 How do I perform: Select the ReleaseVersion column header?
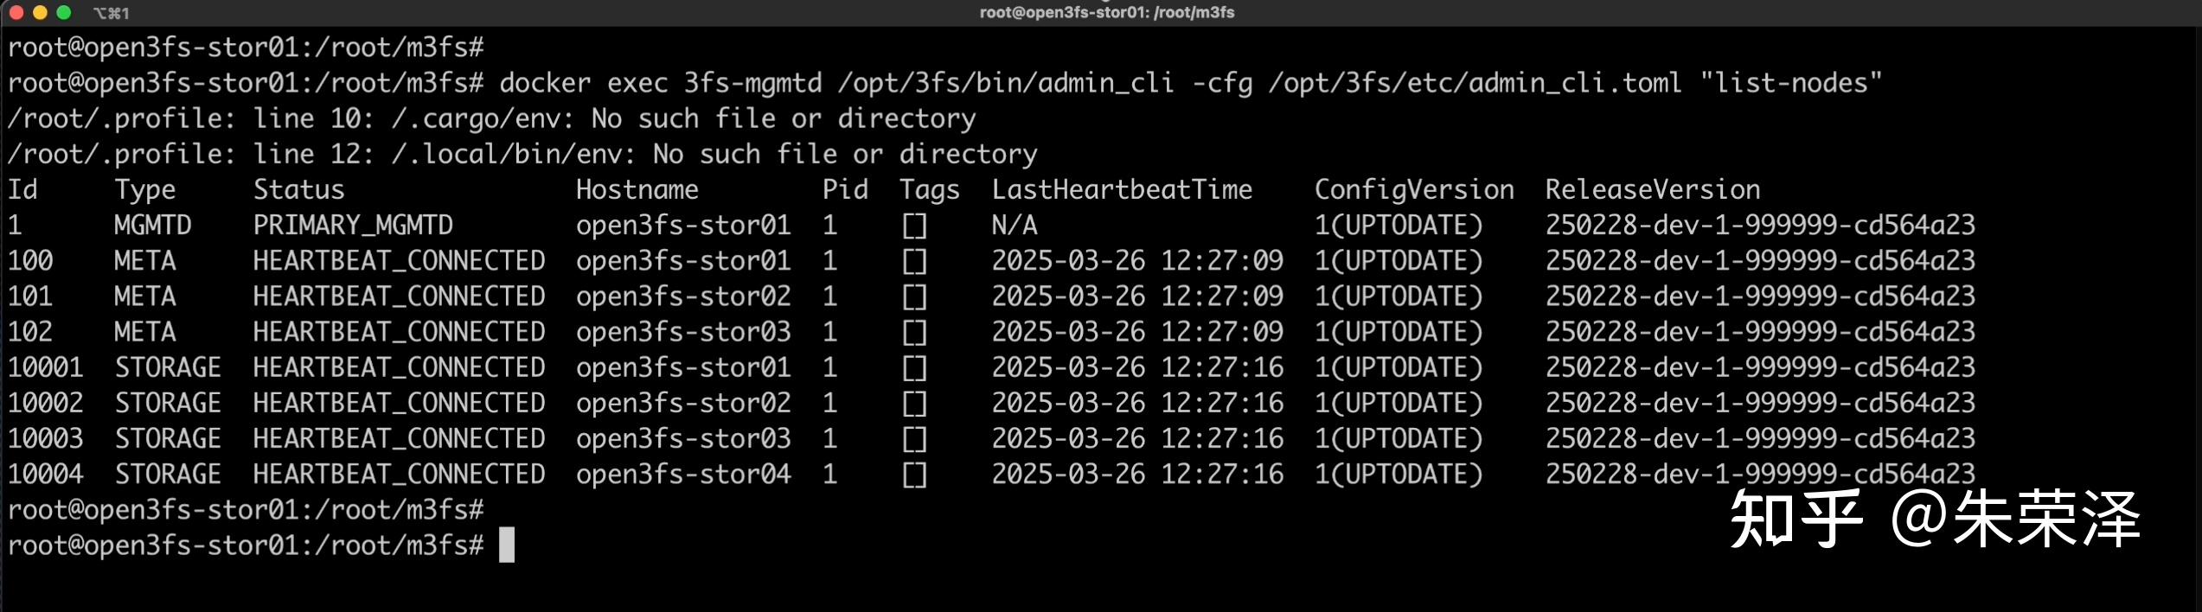point(1652,189)
